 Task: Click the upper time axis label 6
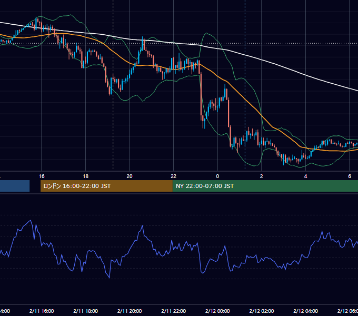pos(350,176)
